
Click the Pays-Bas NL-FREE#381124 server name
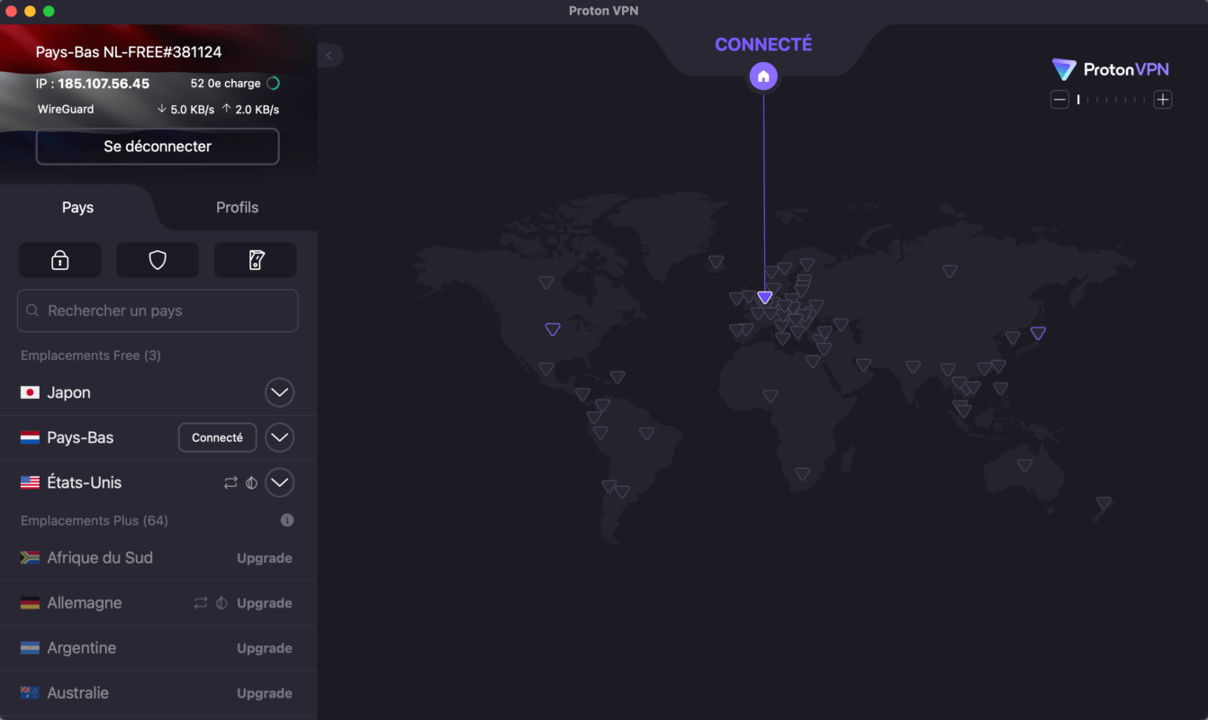point(129,52)
